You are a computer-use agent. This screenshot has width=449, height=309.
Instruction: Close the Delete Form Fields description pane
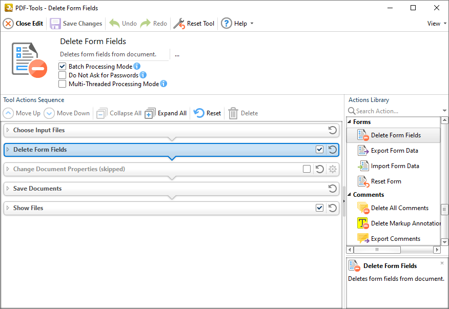coord(442,263)
